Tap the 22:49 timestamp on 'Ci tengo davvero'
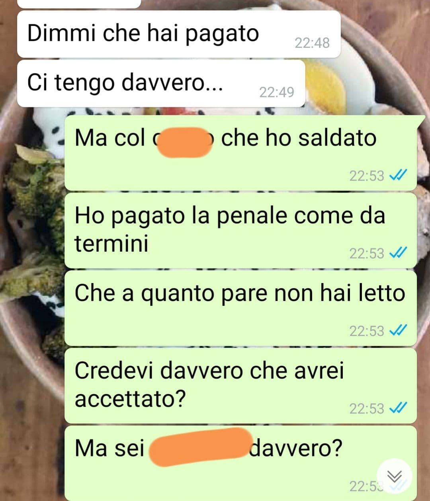The width and height of the screenshot is (430, 501). tap(277, 92)
